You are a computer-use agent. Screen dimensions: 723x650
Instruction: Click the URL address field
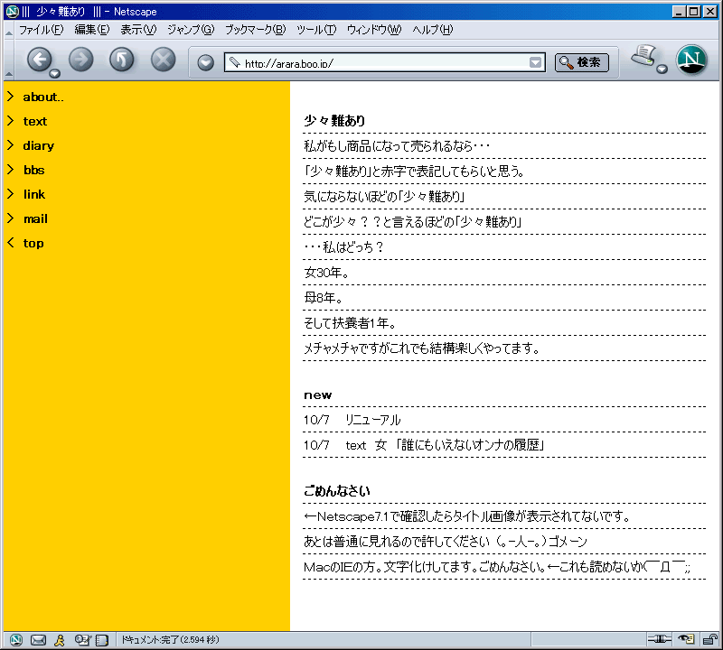(385, 62)
